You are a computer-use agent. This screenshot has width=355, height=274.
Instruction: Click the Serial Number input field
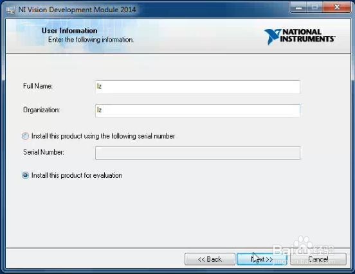tap(197, 153)
